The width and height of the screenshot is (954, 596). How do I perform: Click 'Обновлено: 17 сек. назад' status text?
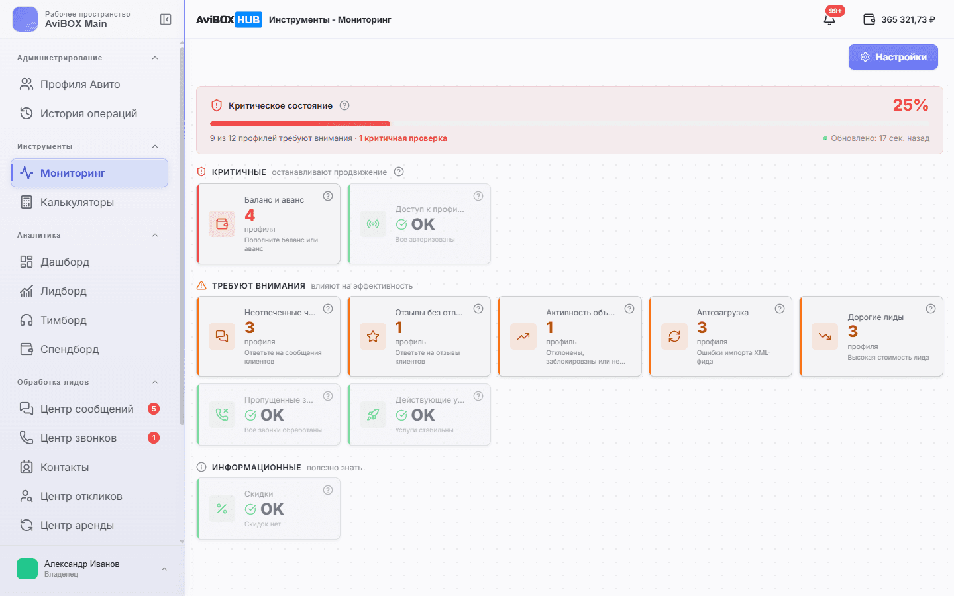point(880,138)
